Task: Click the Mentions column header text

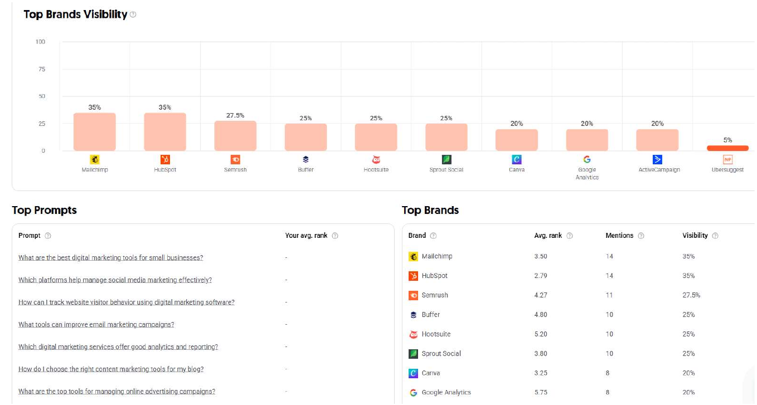Action: click(619, 236)
